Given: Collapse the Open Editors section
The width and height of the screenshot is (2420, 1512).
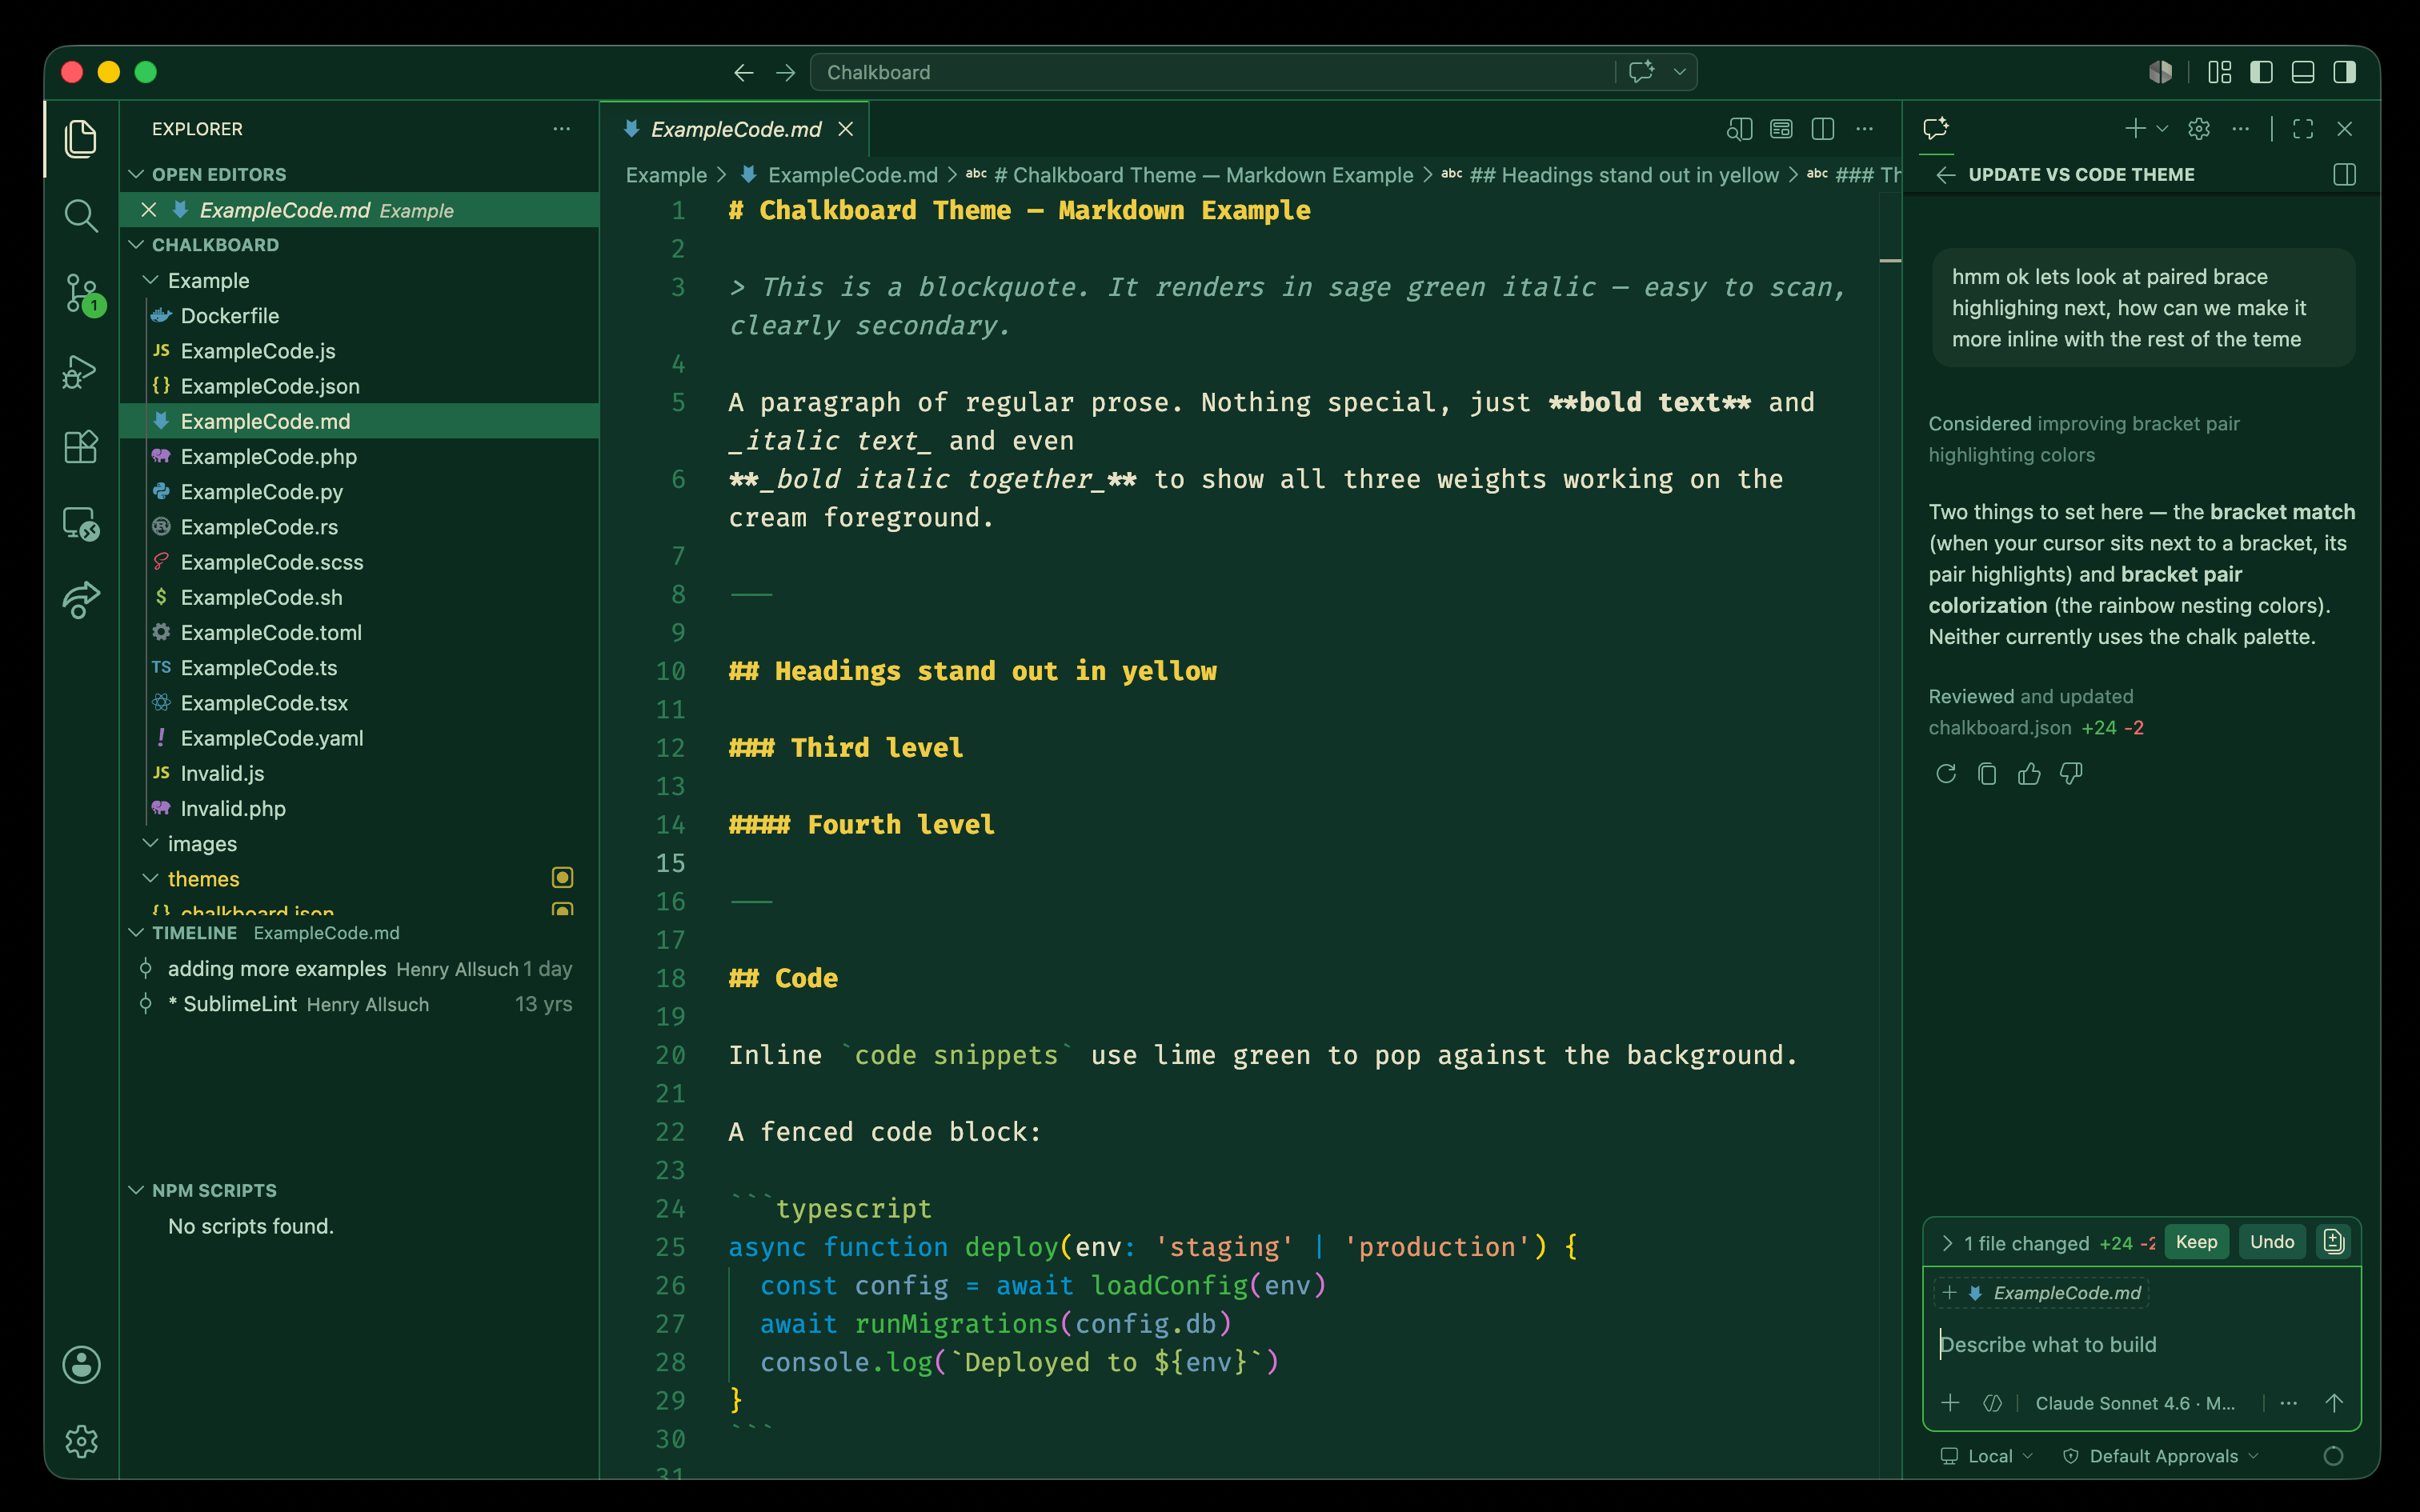Looking at the screenshot, I should click(x=137, y=174).
